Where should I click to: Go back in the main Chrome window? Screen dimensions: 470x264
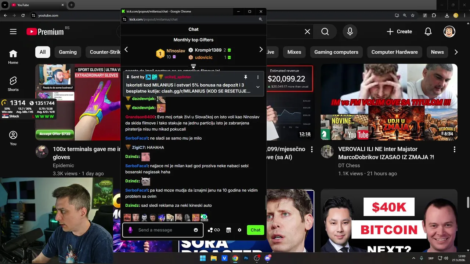tap(5, 15)
